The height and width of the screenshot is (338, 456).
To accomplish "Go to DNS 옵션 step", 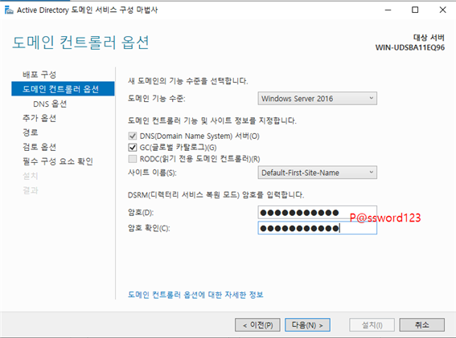I will click(x=50, y=104).
